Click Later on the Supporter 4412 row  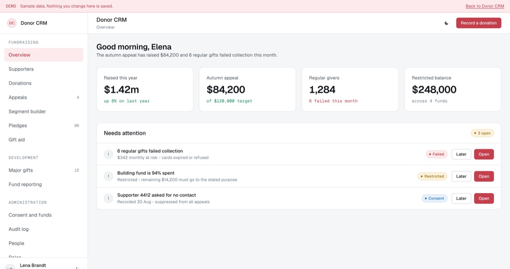(x=461, y=198)
